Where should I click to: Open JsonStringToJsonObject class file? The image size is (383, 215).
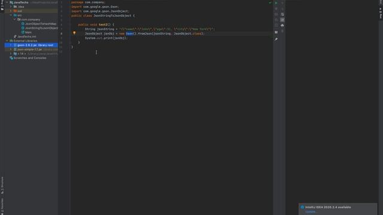click(x=41, y=28)
